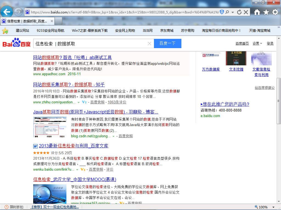Open 9233安全网址导航 favorites bar item
Image resolution: width=281 pixels, height=210 pixels.
(x=50, y=31)
